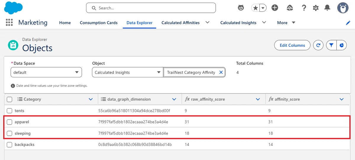Open the affinity_score column menu chevron

coord(342,99)
